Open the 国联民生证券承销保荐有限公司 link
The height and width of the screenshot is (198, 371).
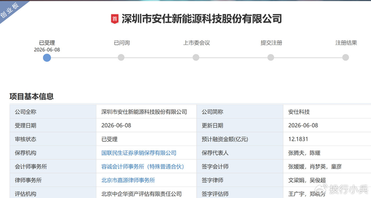coord(139,153)
